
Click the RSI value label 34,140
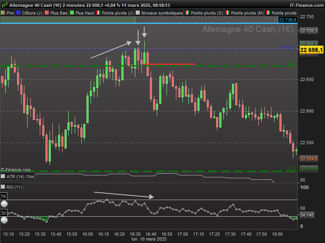(307, 215)
